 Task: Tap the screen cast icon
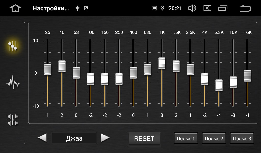click(154, 8)
